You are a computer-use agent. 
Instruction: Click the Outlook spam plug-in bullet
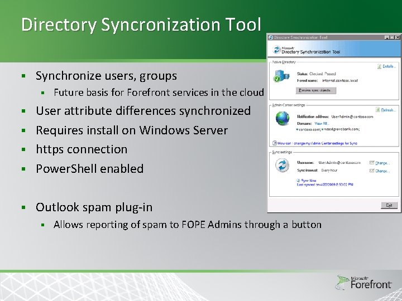coord(94,207)
